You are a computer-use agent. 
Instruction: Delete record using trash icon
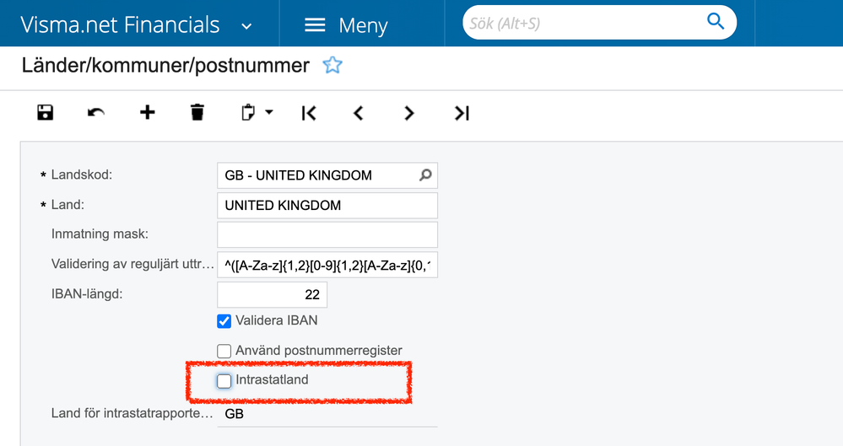(x=197, y=112)
